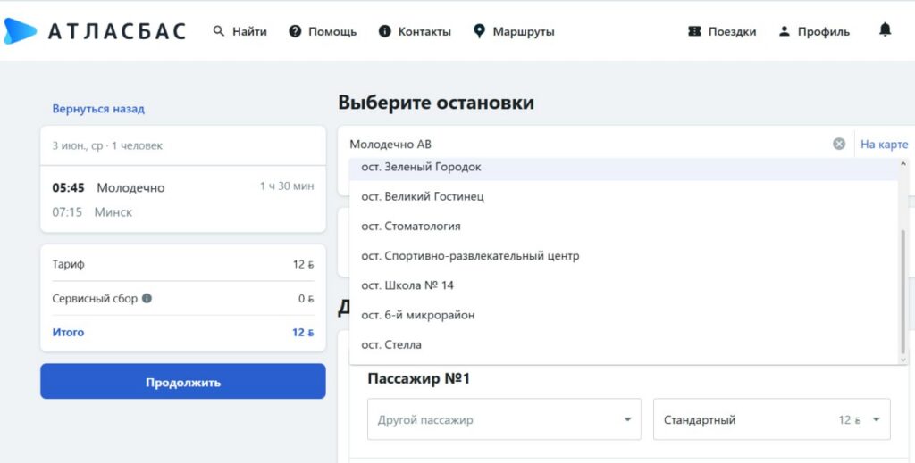
Task: Click the stop list scroll-up arrow
Action: tap(903, 163)
